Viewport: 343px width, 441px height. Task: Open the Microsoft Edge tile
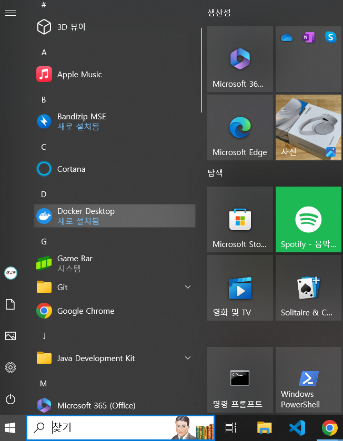pyautogui.click(x=240, y=127)
